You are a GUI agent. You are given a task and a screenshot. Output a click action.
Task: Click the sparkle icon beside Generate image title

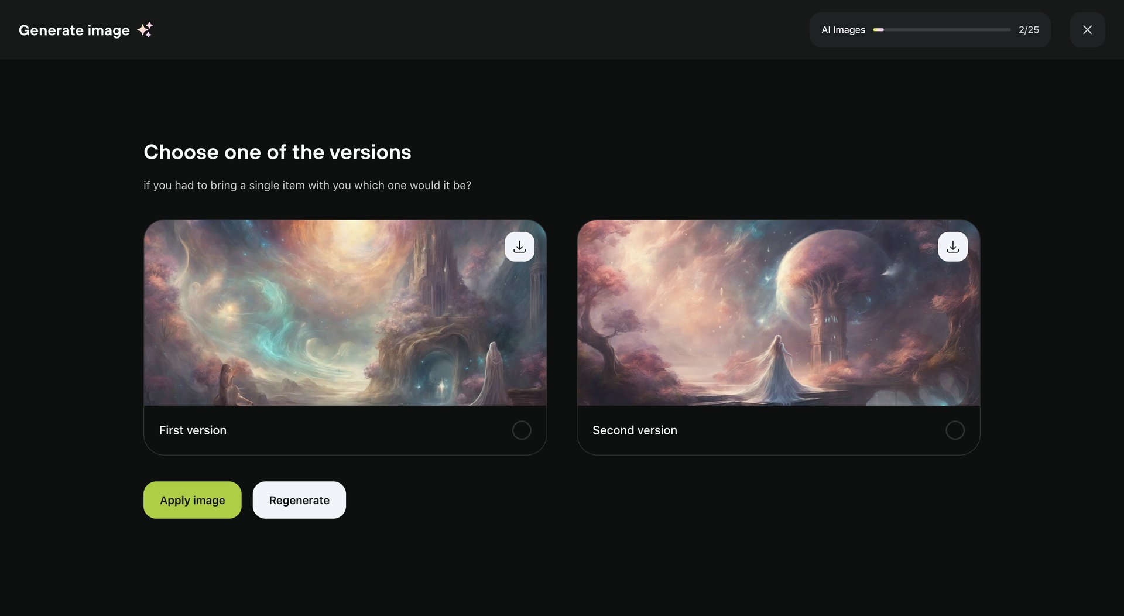tap(145, 29)
